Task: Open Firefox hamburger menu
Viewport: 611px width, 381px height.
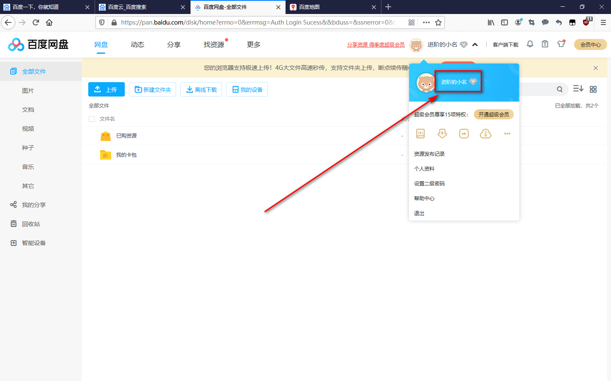Action: click(x=603, y=22)
